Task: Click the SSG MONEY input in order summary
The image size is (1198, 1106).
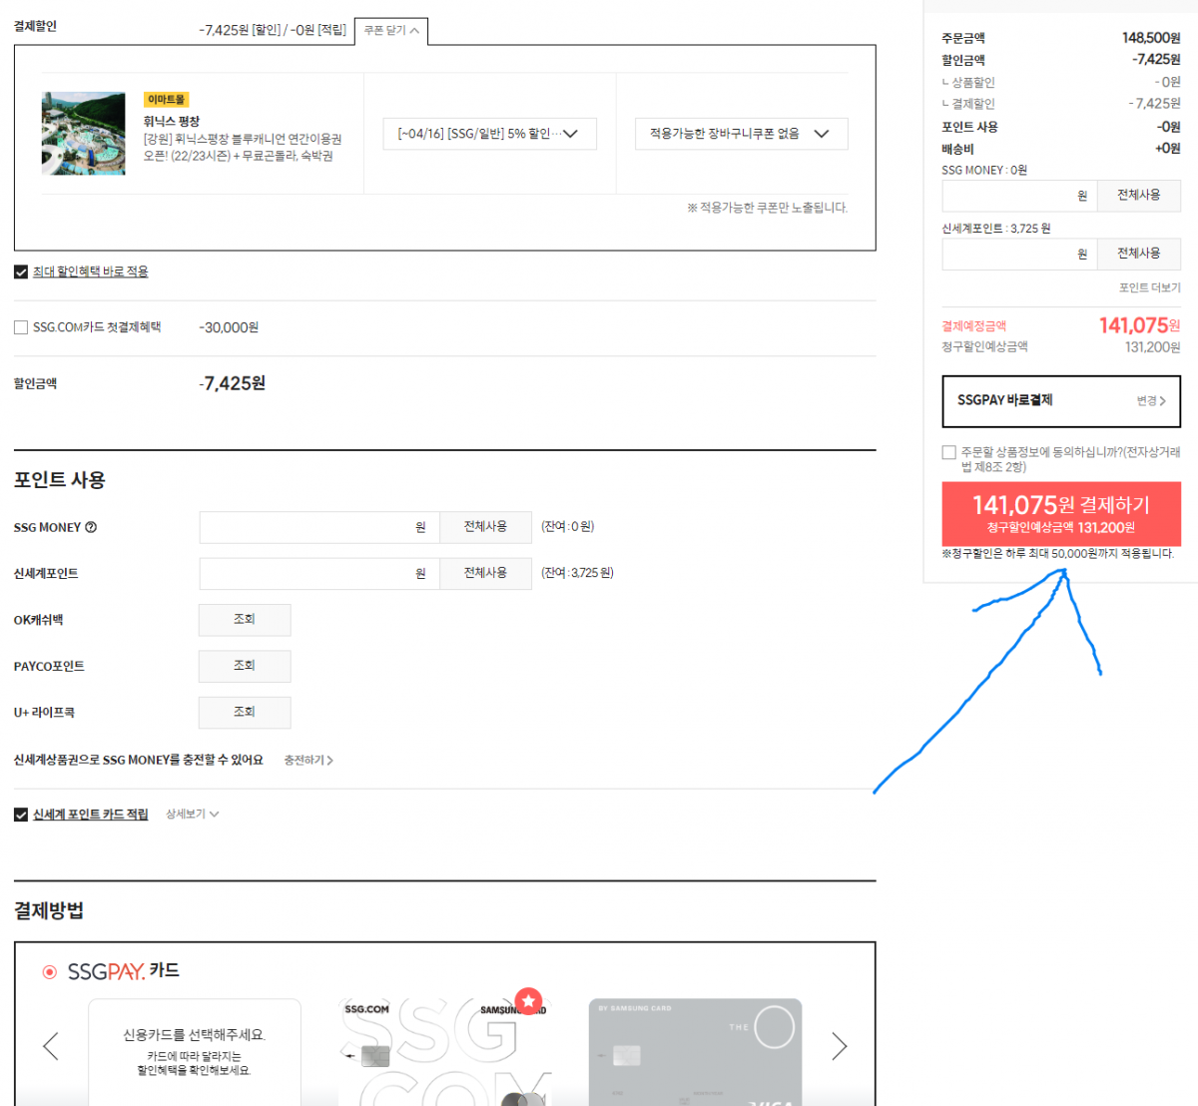Action: [1019, 196]
